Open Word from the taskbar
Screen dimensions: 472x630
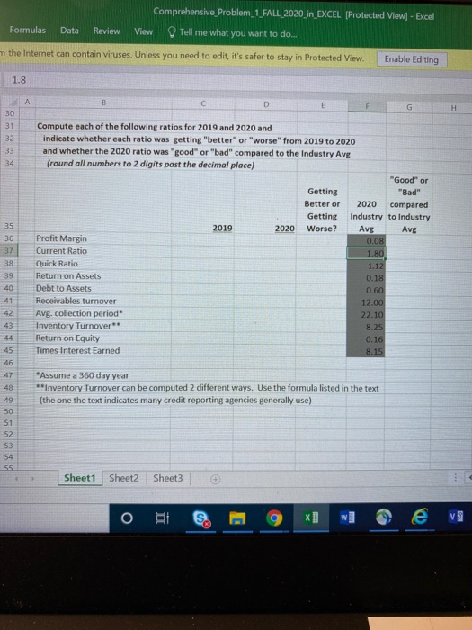click(x=347, y=517)
